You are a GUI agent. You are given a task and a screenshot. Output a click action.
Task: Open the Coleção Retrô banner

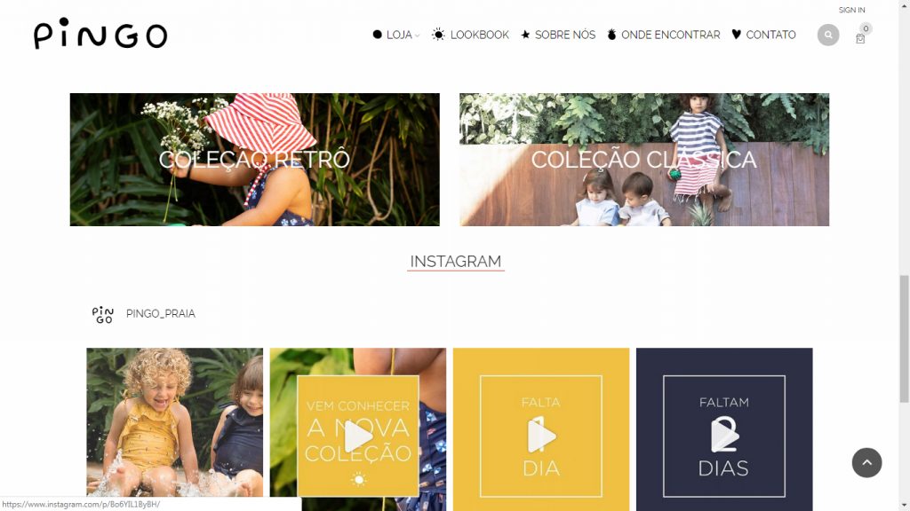pyautogui.click(x=255, y=160)
